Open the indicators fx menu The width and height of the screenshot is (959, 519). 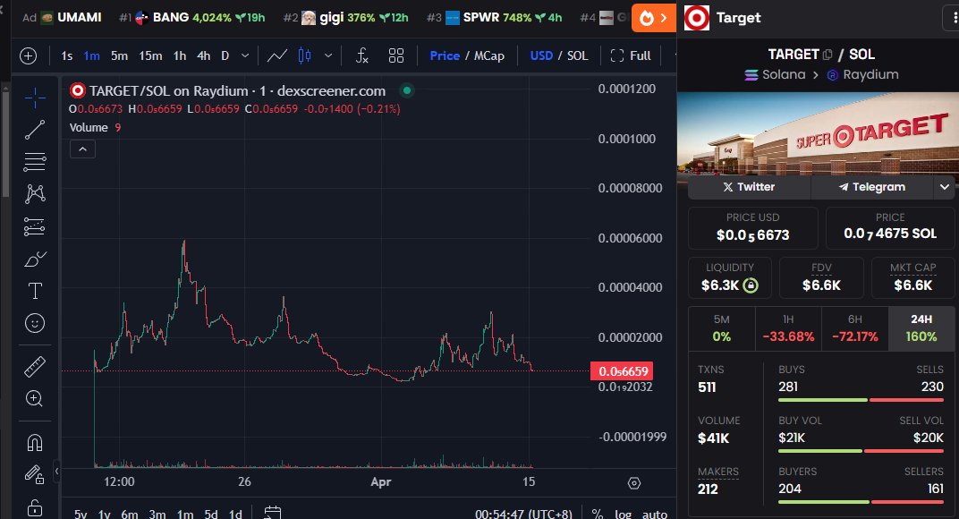[362, 55]
